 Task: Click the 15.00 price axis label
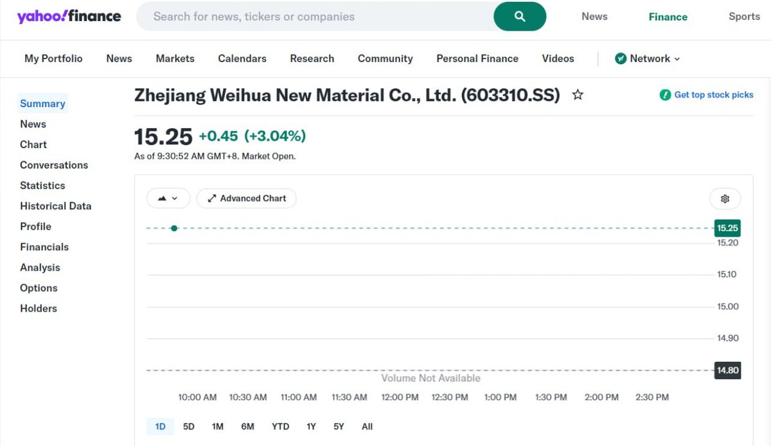(728, 307)
